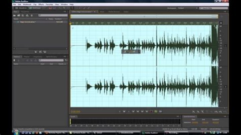Toggle the right channel enable button
The width and height of the screenshot is (241, 135).
tap(226, 87)
